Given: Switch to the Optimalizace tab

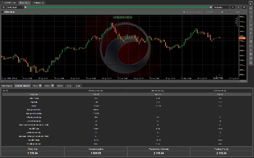Looking at the screenshot, I should (x=39, y=3).
